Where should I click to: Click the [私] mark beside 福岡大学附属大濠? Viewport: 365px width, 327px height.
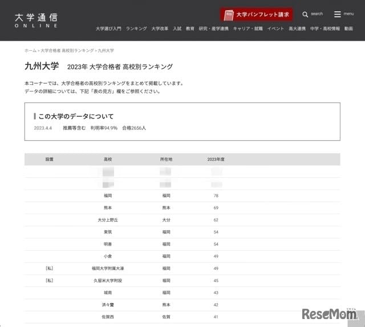click(50, 268)
